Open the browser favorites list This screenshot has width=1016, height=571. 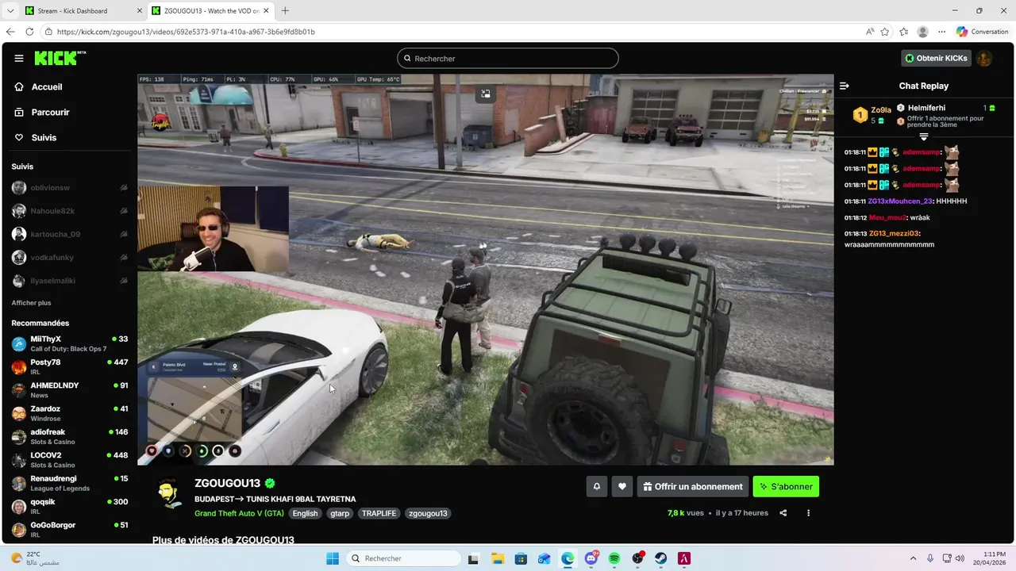pos(904,32)
